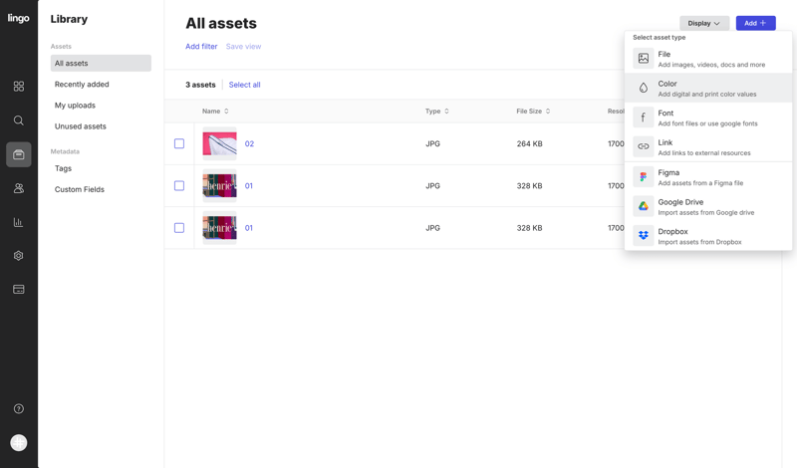Choose Figma import option label

(x=668, y=172)
